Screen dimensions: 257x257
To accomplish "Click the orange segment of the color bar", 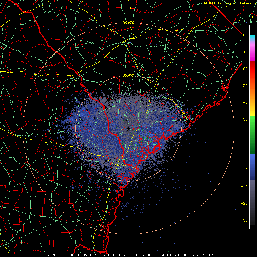I will 252,94.
